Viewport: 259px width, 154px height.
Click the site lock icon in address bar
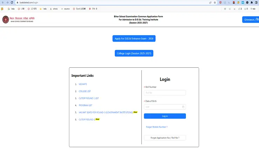tap(16, 2)
